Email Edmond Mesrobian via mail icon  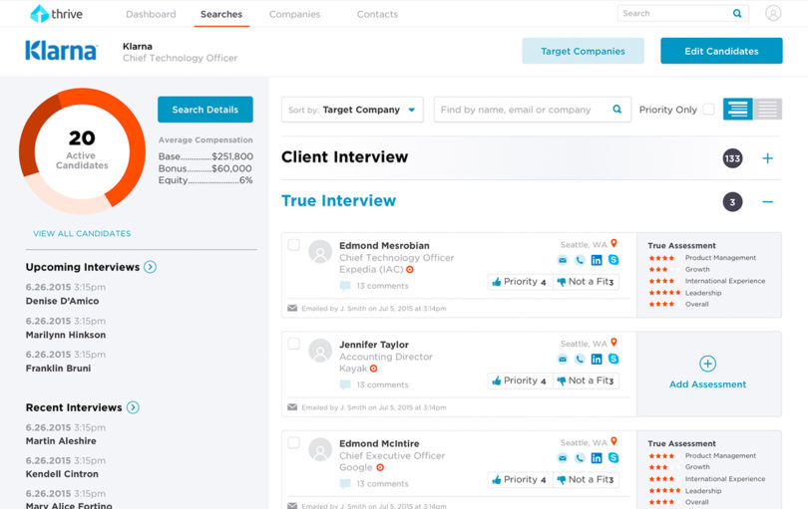point(563,260)
